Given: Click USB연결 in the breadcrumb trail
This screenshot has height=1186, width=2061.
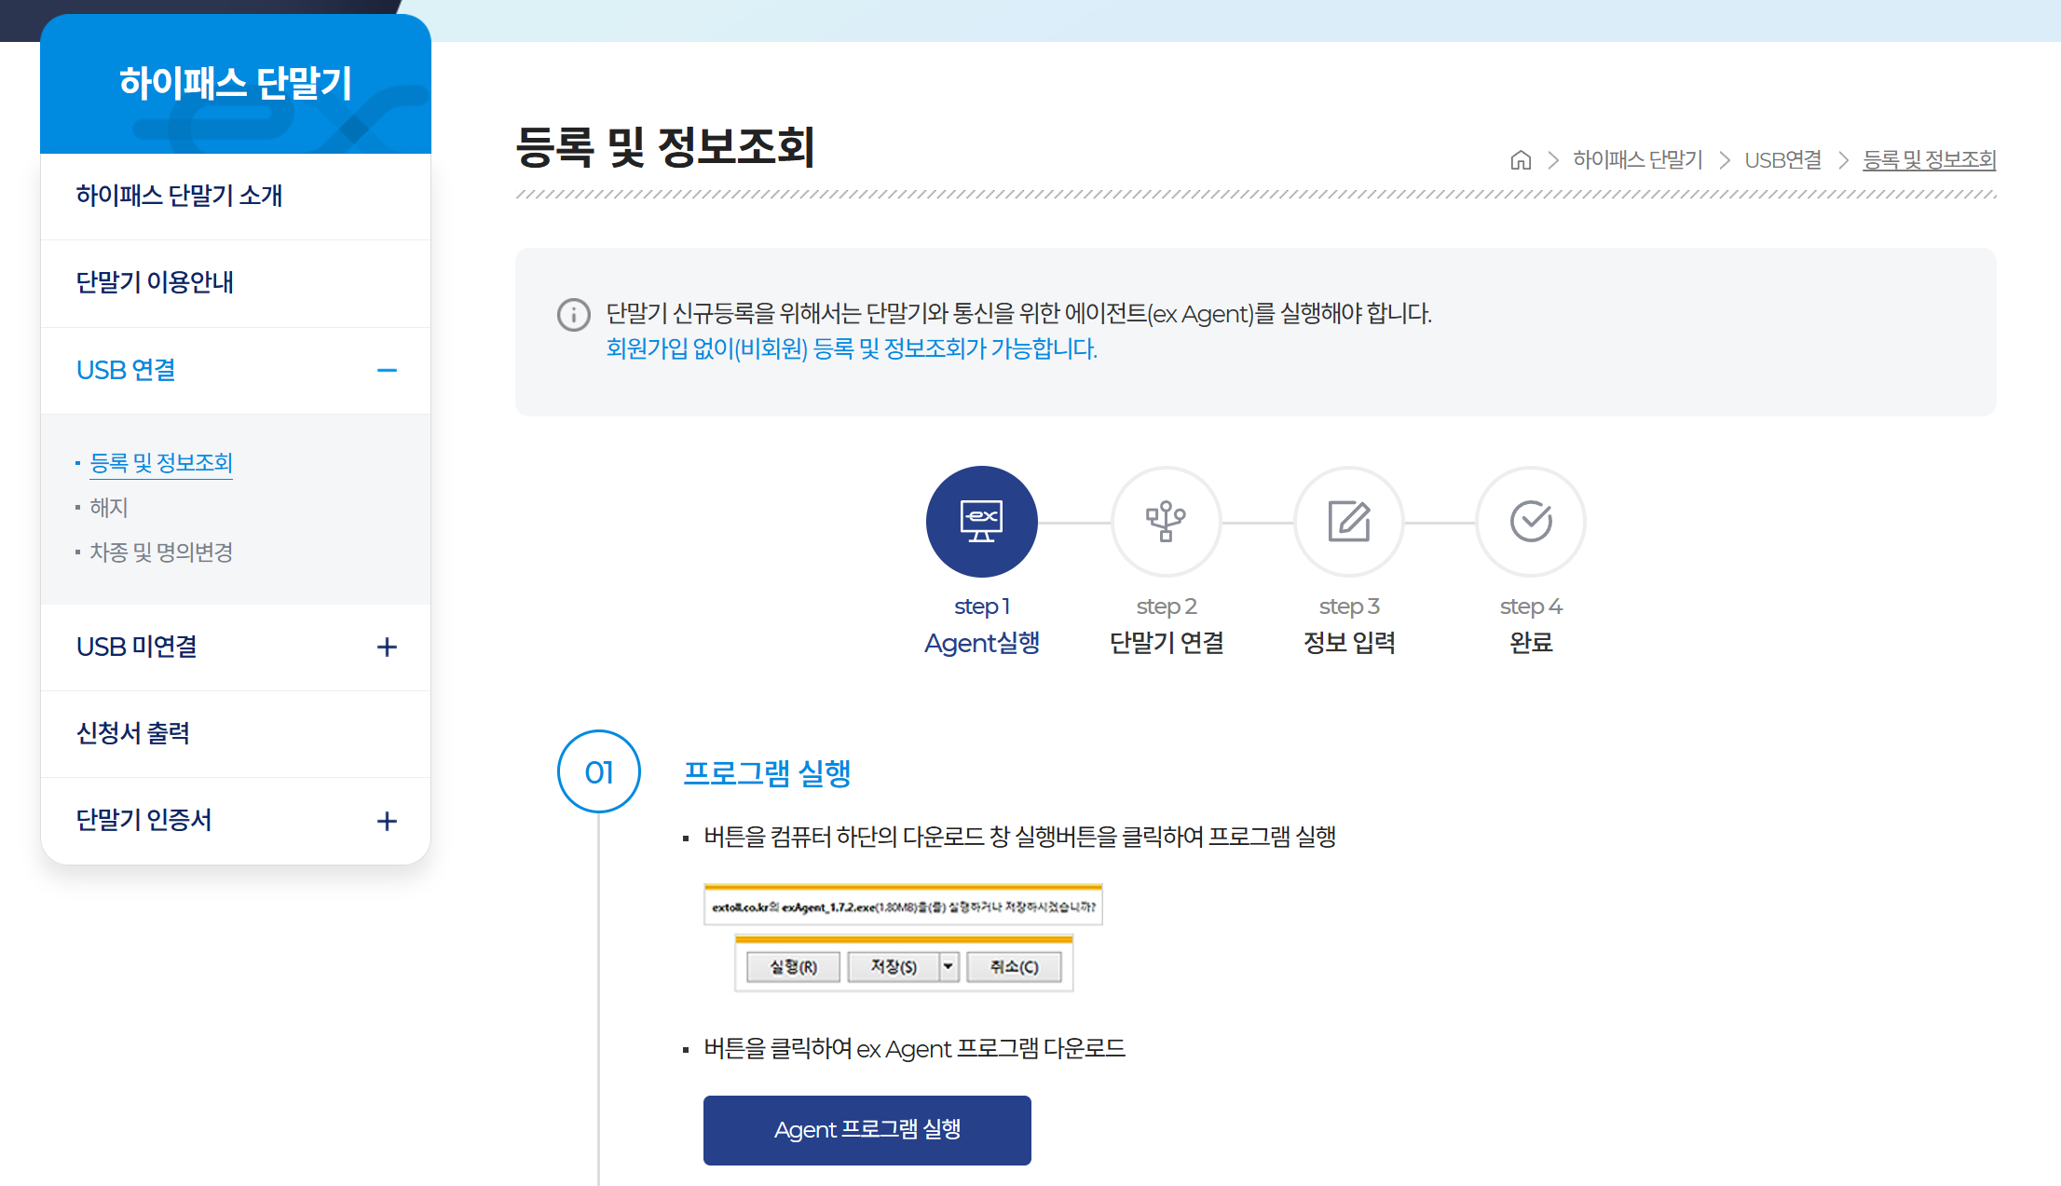Looking at the screenshot, I should (x=1782, y=159).
